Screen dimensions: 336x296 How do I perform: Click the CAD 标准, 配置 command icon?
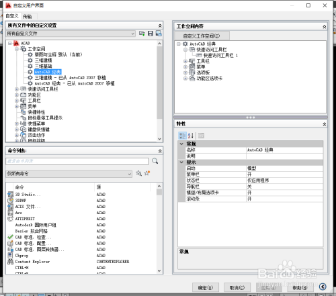coord(10,243)
